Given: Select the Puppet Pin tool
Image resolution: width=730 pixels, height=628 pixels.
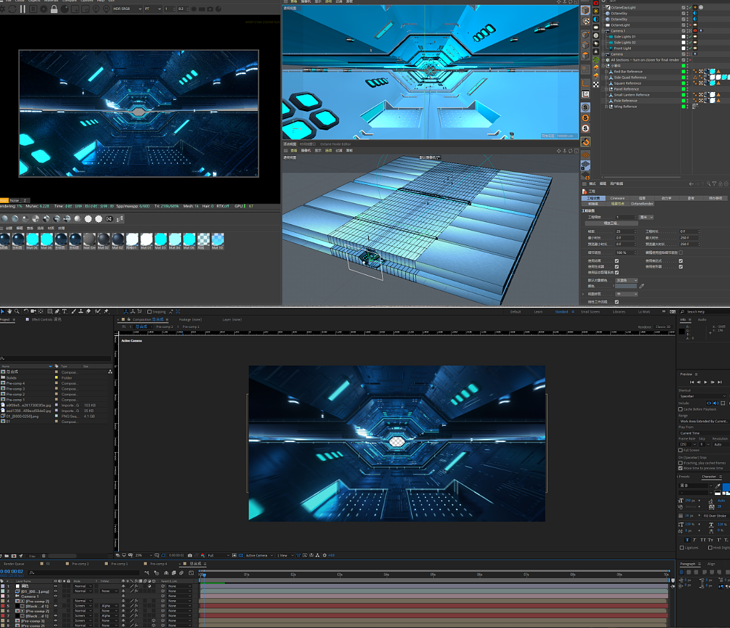Looking at the screenshot, I should tap(106, 311).
